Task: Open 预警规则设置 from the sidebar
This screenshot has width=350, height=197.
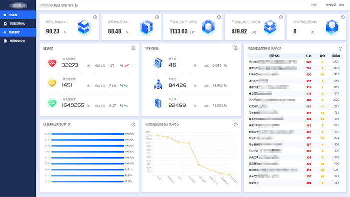Action: tap(18, 41)
